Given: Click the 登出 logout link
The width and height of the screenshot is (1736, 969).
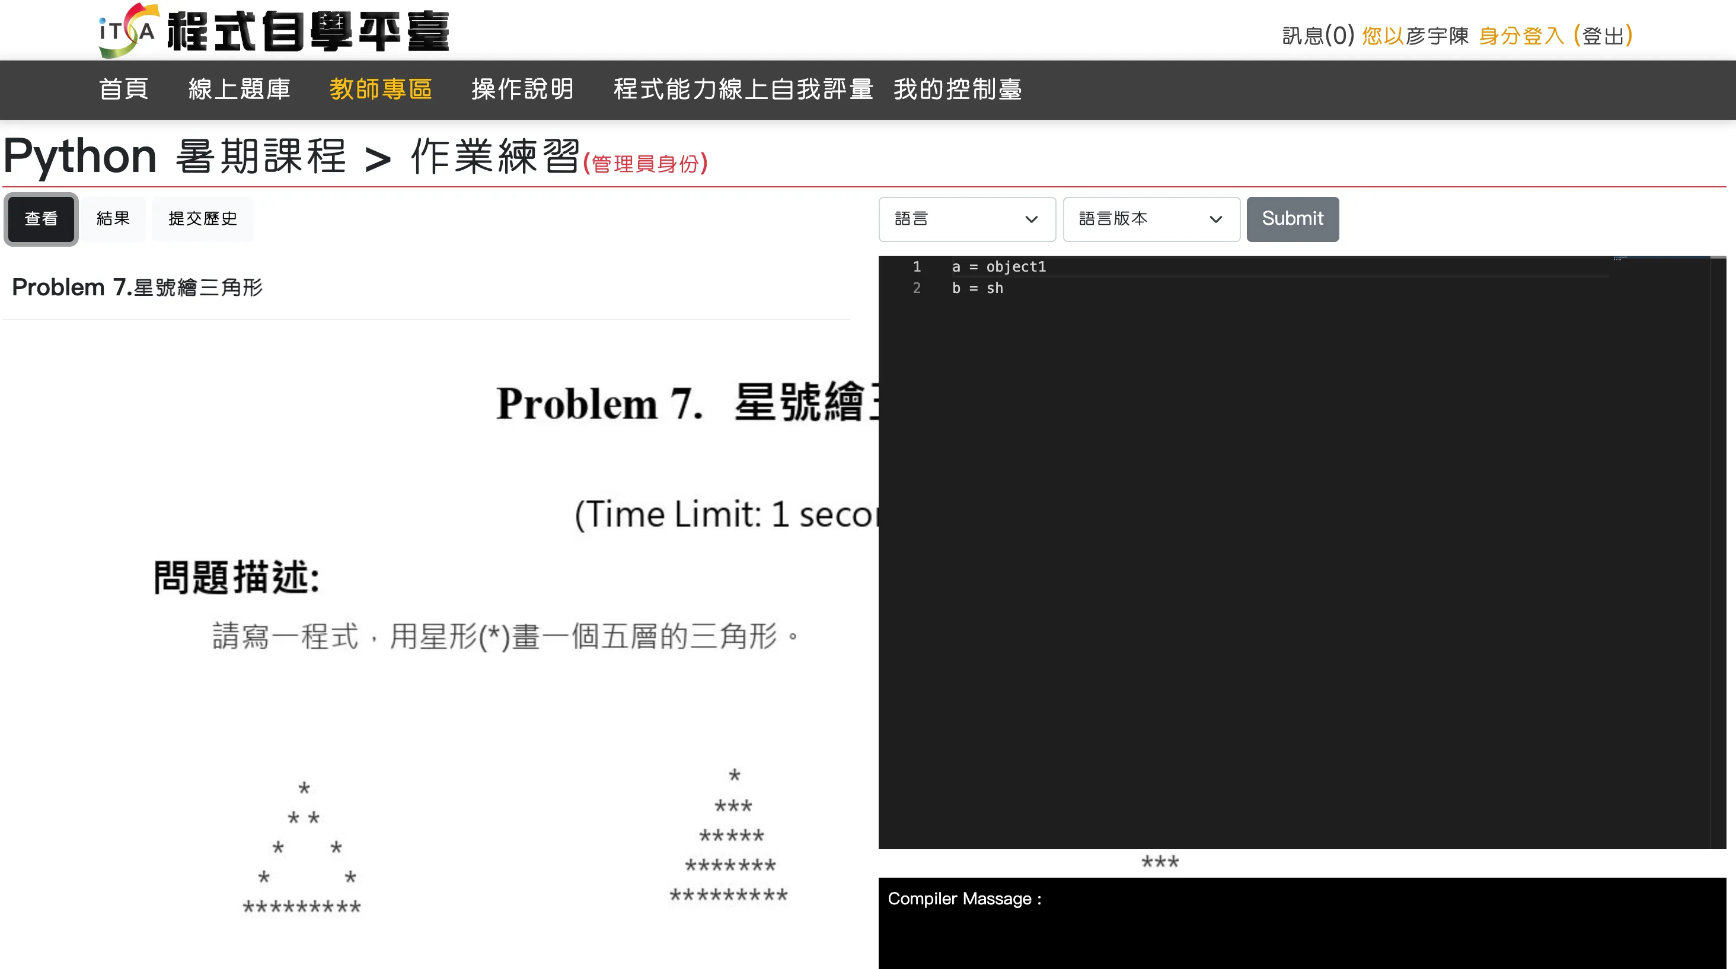Looking at the screenshot, I should point(1603,36).
